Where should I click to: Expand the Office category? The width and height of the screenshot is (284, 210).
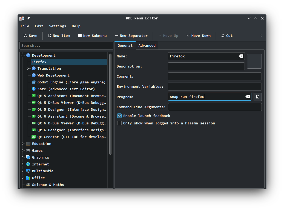23,178
